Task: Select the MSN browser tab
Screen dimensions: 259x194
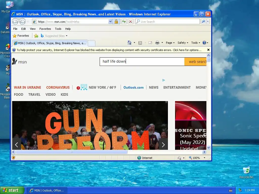Action: click(50, 43)
